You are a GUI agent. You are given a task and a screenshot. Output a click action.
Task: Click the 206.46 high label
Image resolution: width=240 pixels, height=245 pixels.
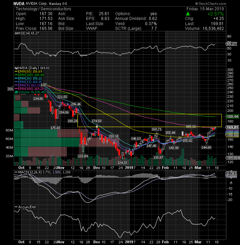pyautogui.click(x=76, y=104)
